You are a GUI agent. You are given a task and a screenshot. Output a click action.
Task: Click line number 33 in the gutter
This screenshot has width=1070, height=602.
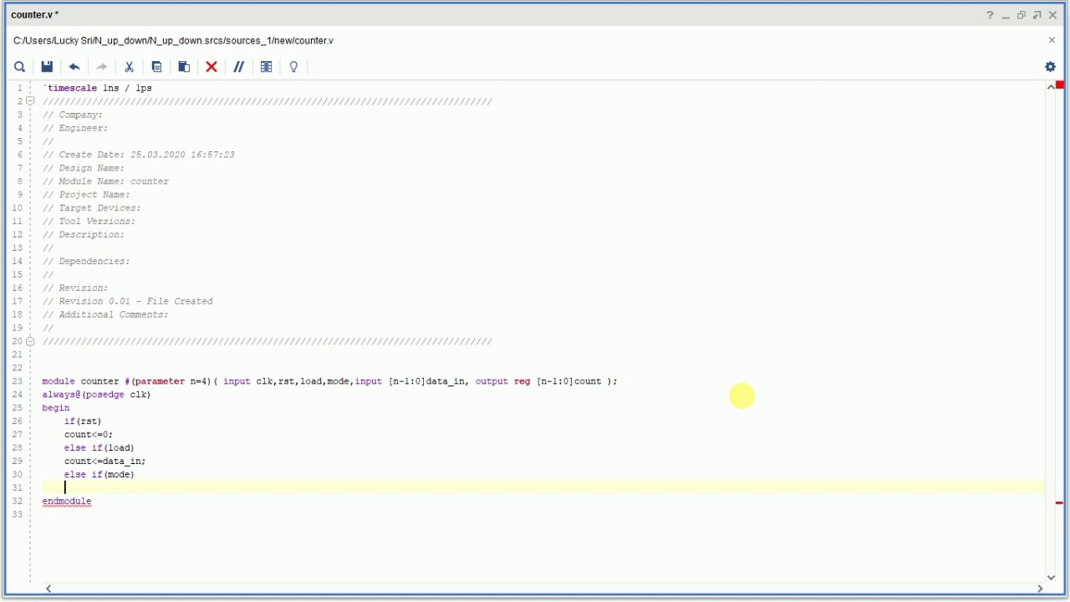click(18, 514)
